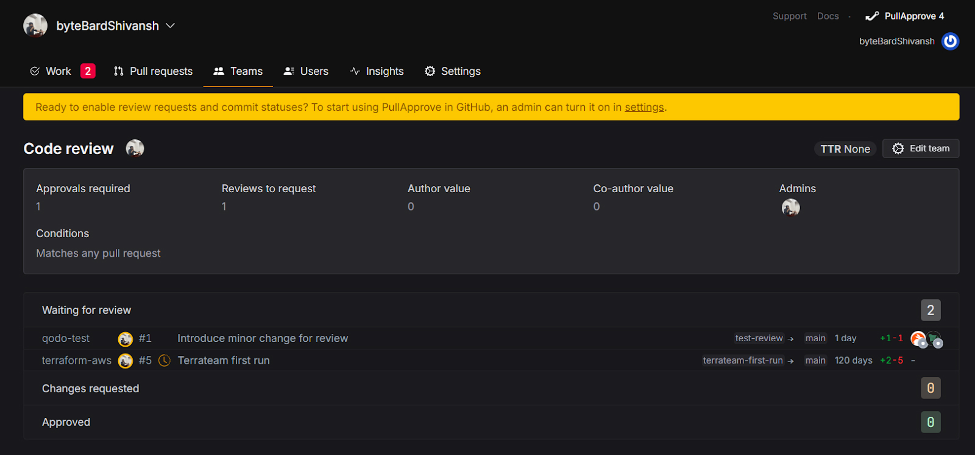Viewport: 975px width, 455px height.
Task: Open the 'Terrateam first run' pull request
Action: click(224, 361)
